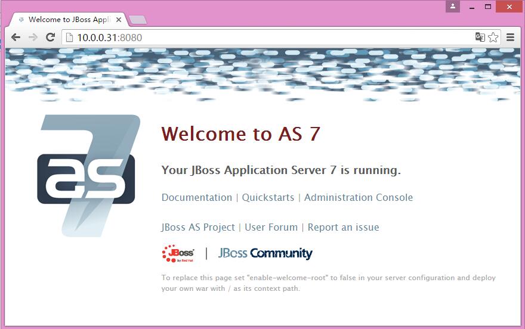
Task: Click the browser forward arrow
Action: click(x=33, y=38)
